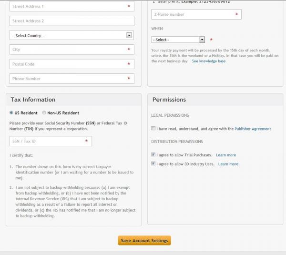The width and height of the screenshot is (286, 255).
Task: Uncheck the allow 3D Industry Uses checkbox
Action: pos(153,163)
